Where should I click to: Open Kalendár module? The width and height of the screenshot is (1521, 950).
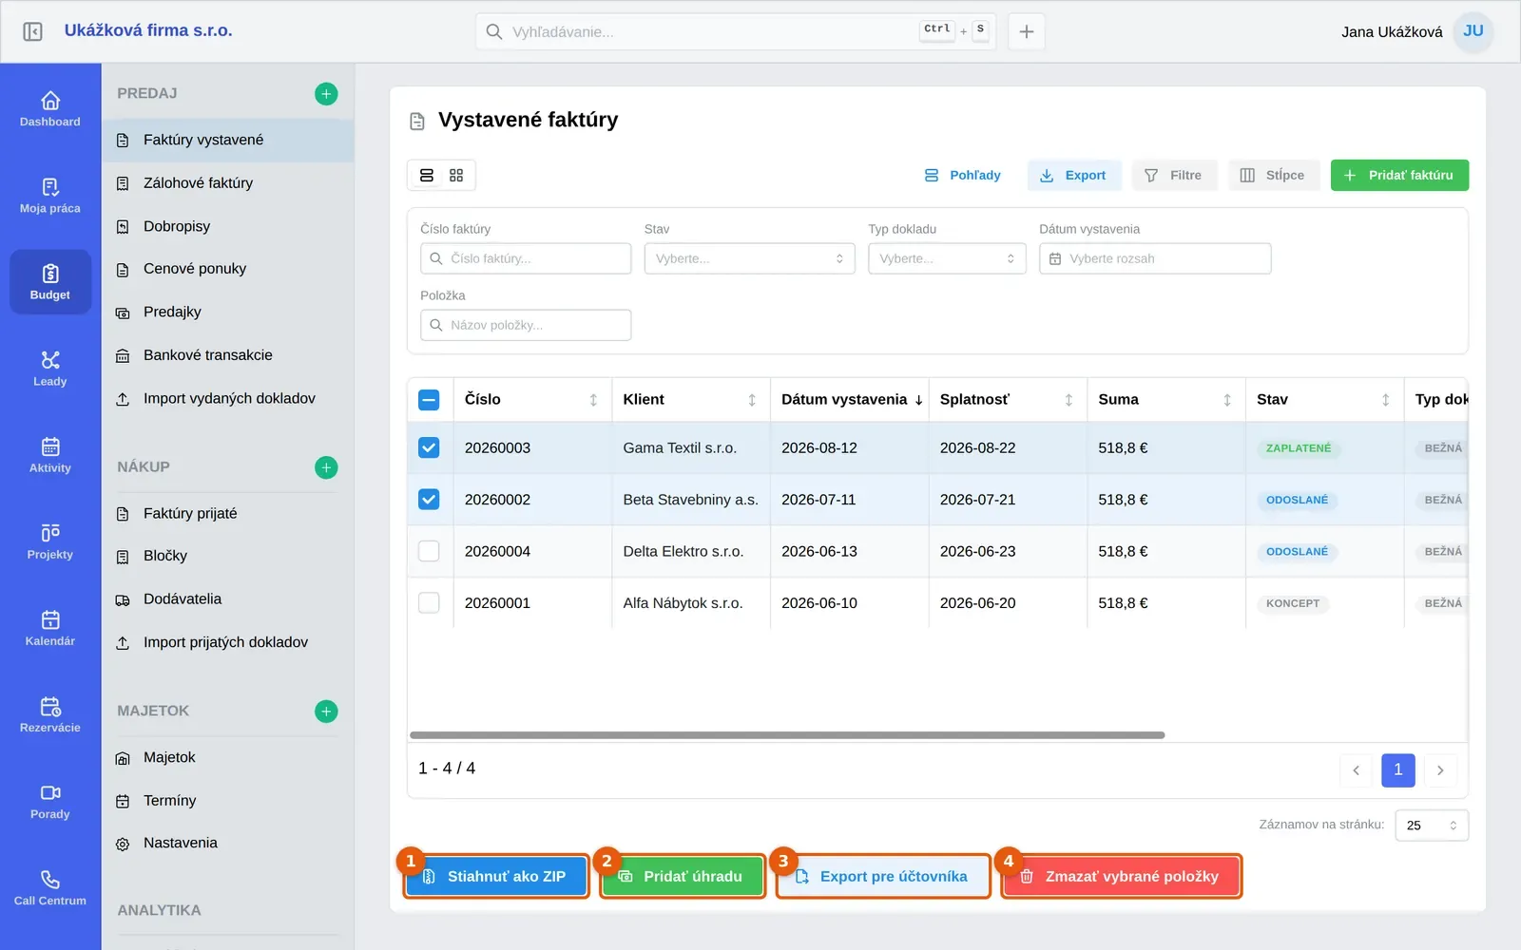click(x=50, y=628)
